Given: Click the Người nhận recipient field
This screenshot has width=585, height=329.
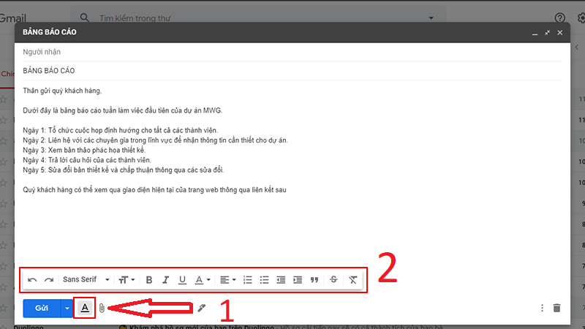Looking at the screenshot, I should (x=292, y=52).
